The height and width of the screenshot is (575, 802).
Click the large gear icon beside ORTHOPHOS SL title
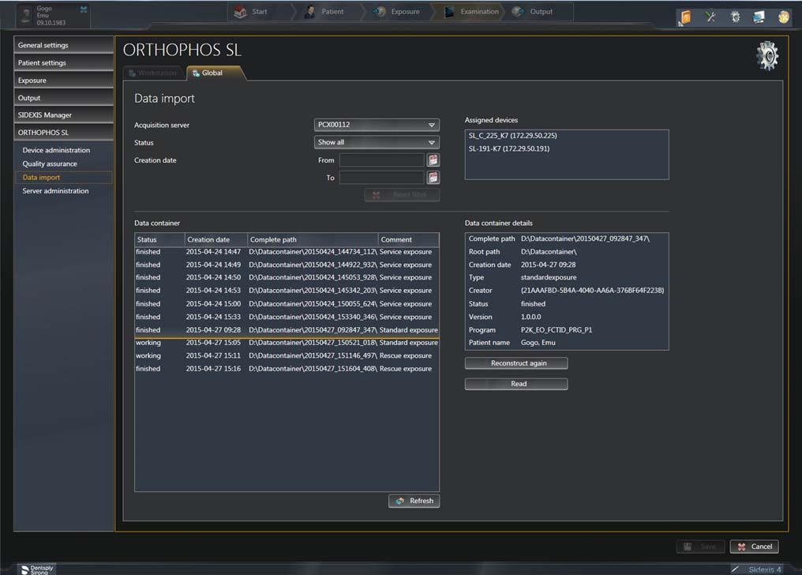tap(767, 55)
